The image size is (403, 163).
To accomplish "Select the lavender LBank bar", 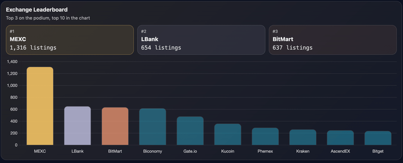I will 78,126.
